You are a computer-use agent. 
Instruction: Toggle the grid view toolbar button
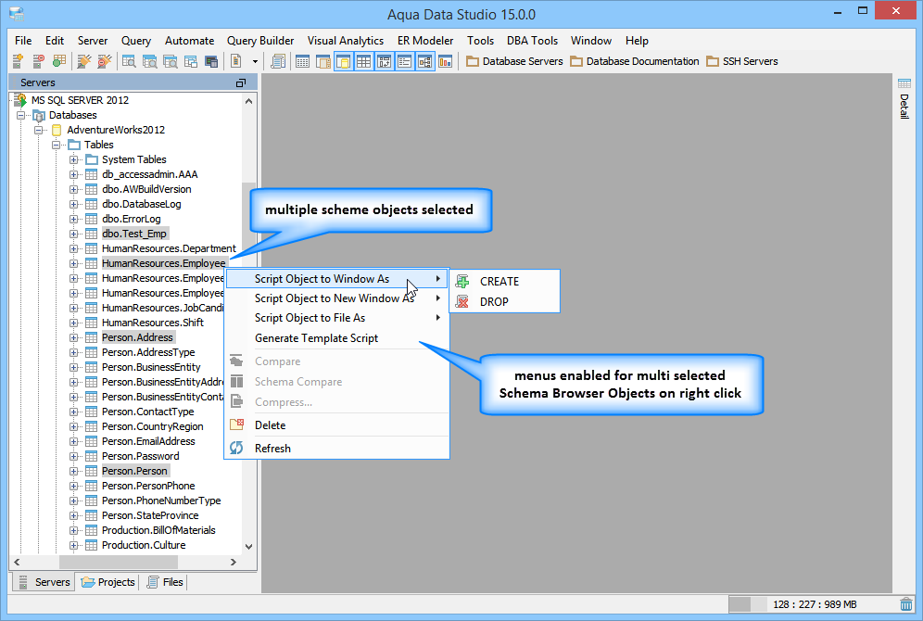tap(364, 60)
